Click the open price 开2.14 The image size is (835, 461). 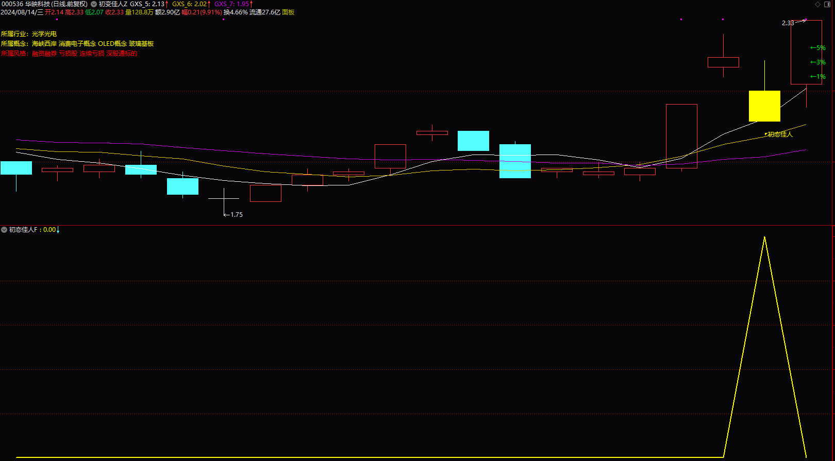(x=54, y=12)
